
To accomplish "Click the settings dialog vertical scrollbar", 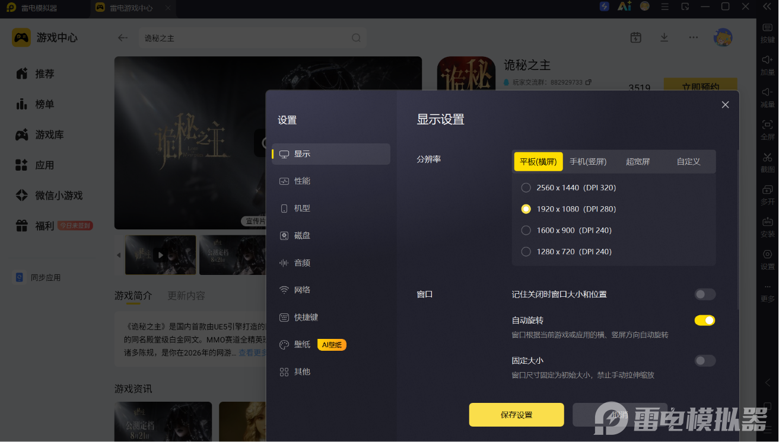I will pos(738,229).
